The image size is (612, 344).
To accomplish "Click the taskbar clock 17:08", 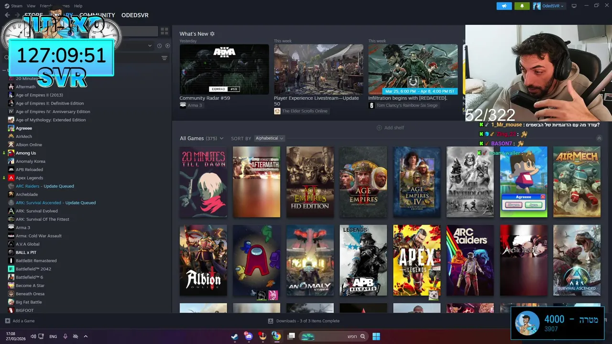I will pos(11,333).
